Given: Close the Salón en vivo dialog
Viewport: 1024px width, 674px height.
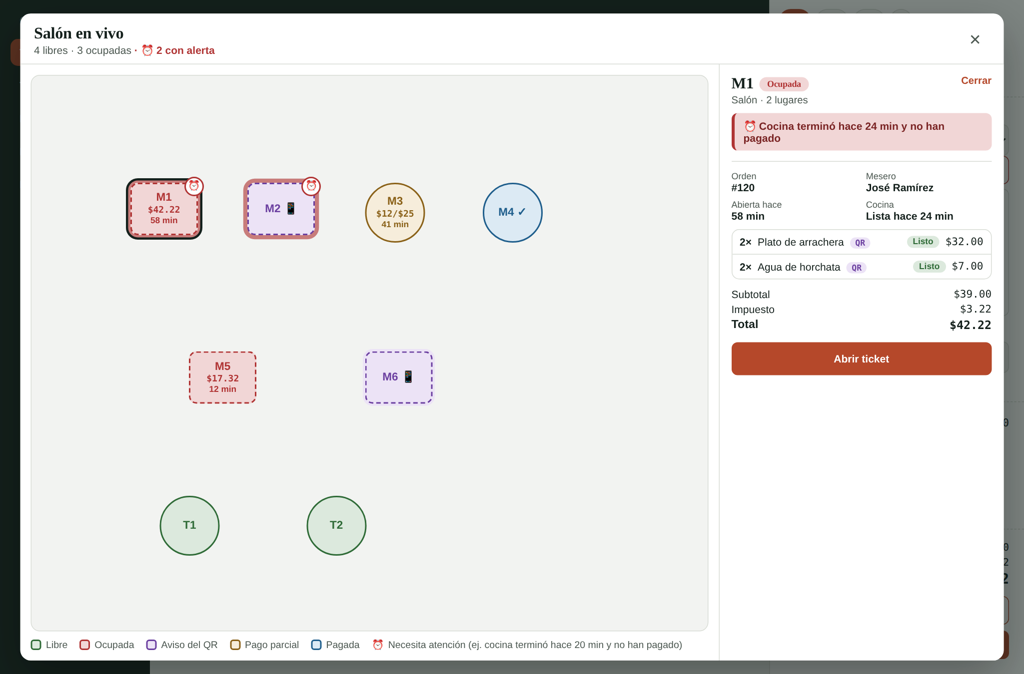Looking at the screenshot, I should [975, 39].
